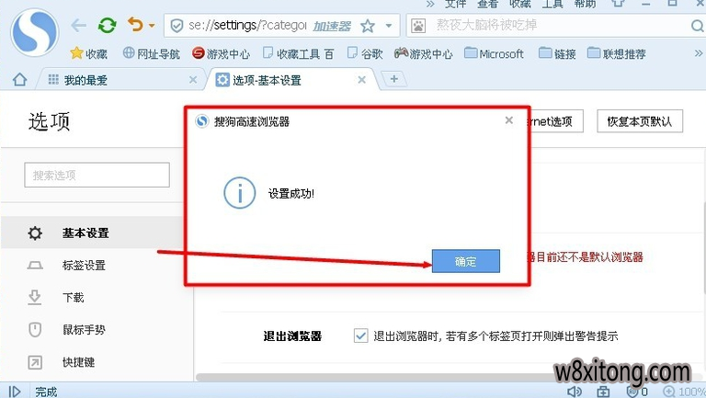Click the back navigation arrow

coord(79,26)
